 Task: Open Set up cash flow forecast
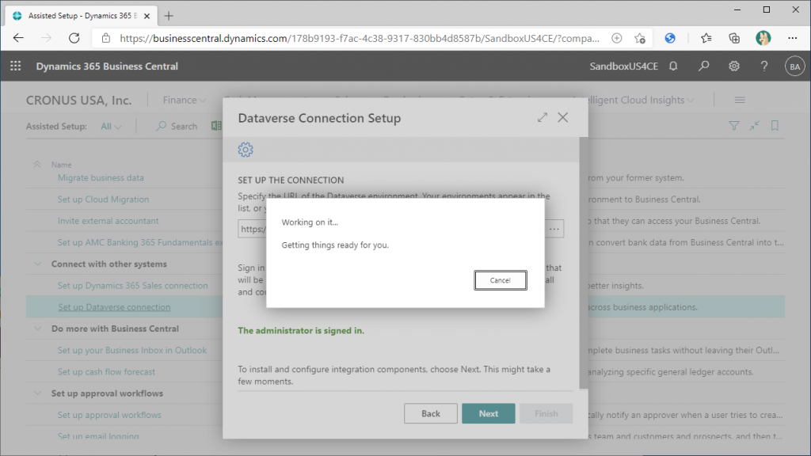[x=107, y=372]
